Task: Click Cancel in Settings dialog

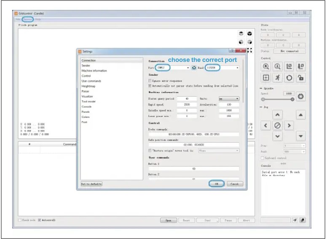Action: click(235, 184)
